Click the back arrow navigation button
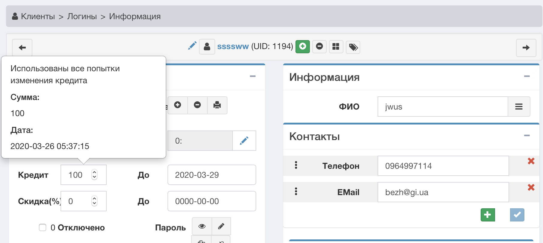The width and height of the screenshot is (543, 243). pyautogui.click(x=22, y=48)
